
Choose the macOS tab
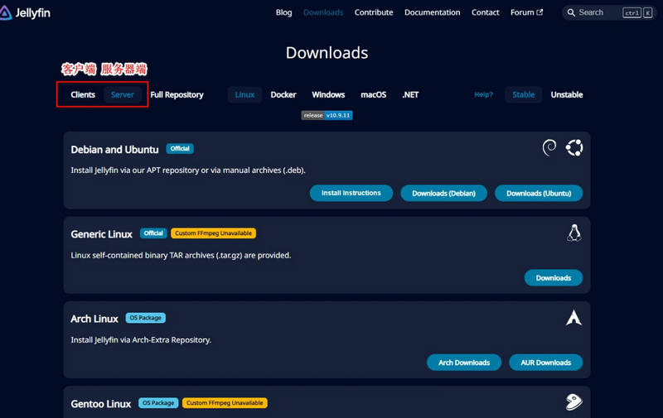(374, 94)
